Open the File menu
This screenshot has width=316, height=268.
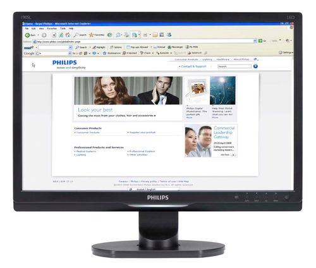click(x=27, y=28)
